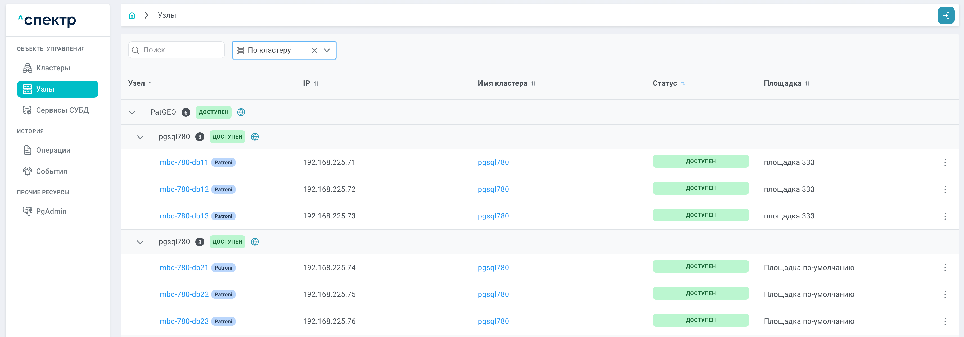
Task: Click IP 192.168.225.75 cell
Action: coord(329,294)
